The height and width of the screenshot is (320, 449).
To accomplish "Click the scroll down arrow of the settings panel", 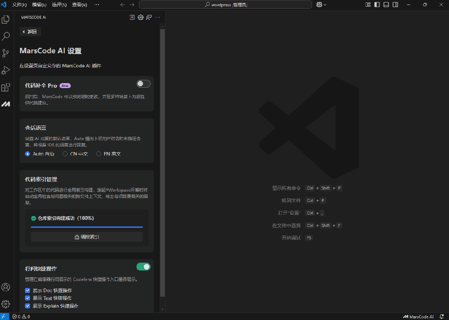I will click(x=162, y=310).
